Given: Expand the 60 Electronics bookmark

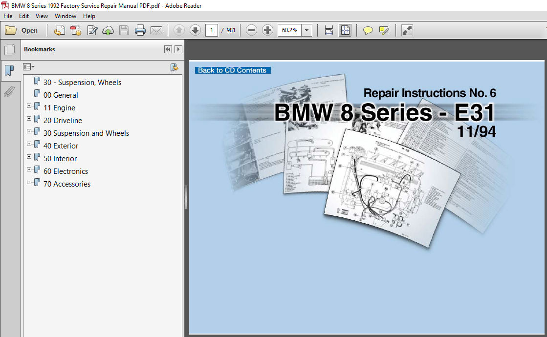Looking at the screenshot, I should coord(29,169).
